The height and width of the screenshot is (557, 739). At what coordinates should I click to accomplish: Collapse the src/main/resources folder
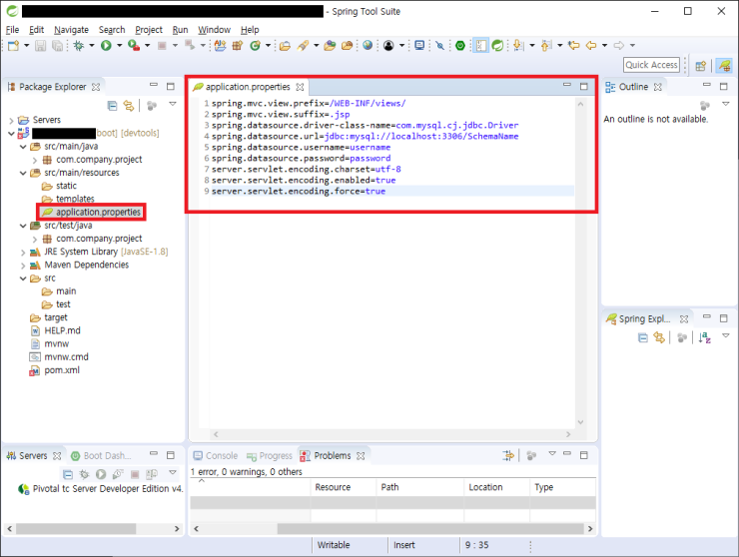pos(23,173)
